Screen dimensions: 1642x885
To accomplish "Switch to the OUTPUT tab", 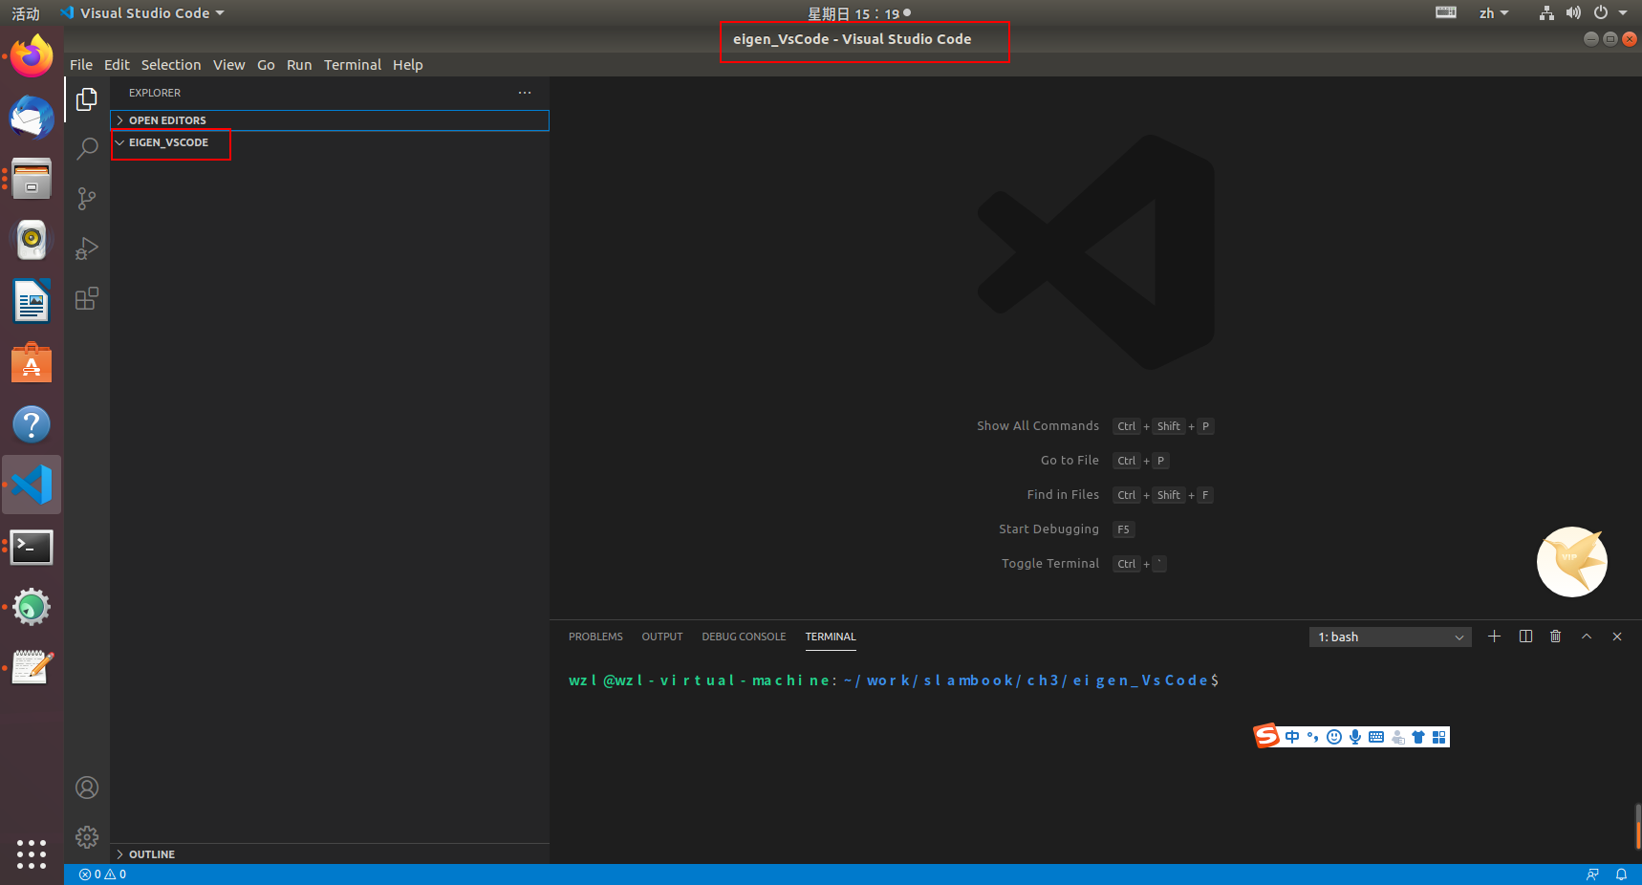I will pyautogui.click(x=662, y=637).
